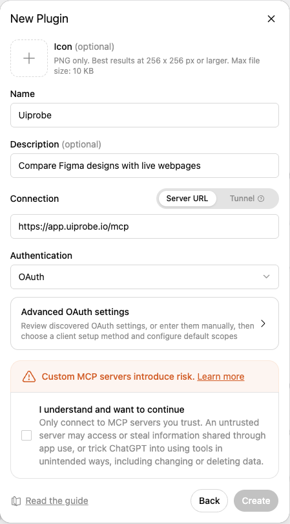
Task: Open the Learn more link
Action: point(221,377)
